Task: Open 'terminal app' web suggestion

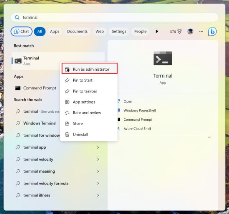Action: pyautogui.click(x=58, y=148)
